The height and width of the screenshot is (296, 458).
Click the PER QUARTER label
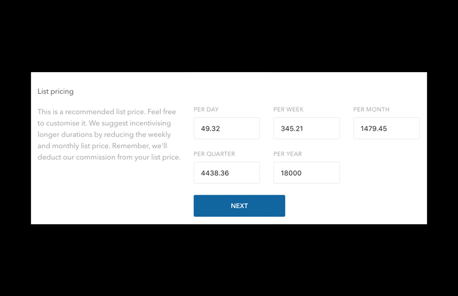pyautogui.click(x=214, y=154)
